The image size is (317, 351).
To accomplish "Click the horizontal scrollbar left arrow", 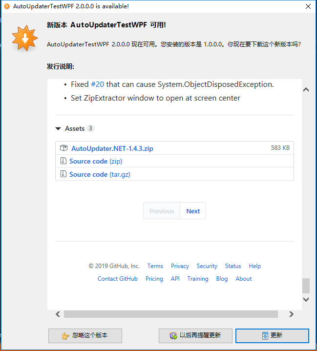I will click(x=58, y=314).
